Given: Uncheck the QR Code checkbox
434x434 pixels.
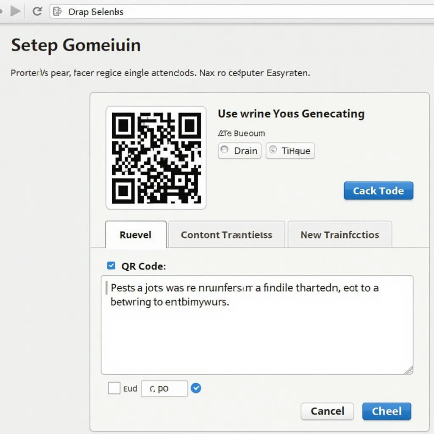Looking at the screenshot, I should tap(111, 266).
